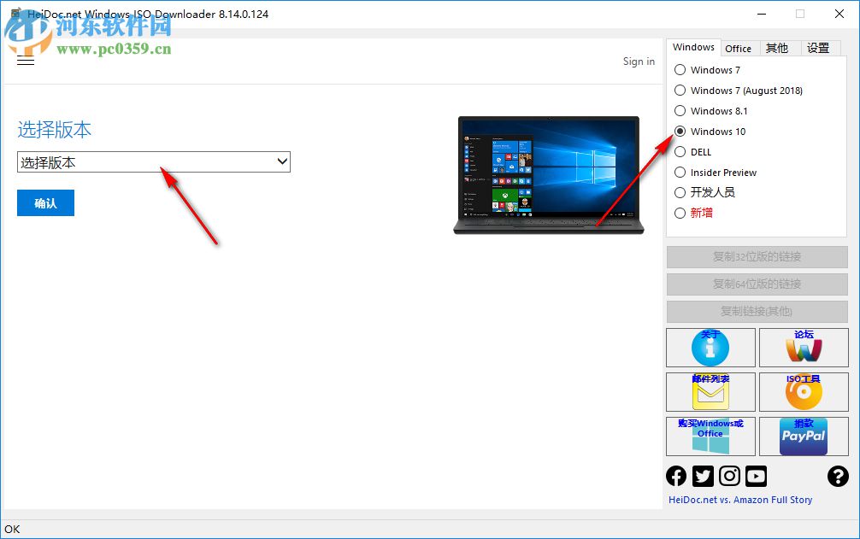Click the YouTube icon
860x539 pixels.
(756, 476)
